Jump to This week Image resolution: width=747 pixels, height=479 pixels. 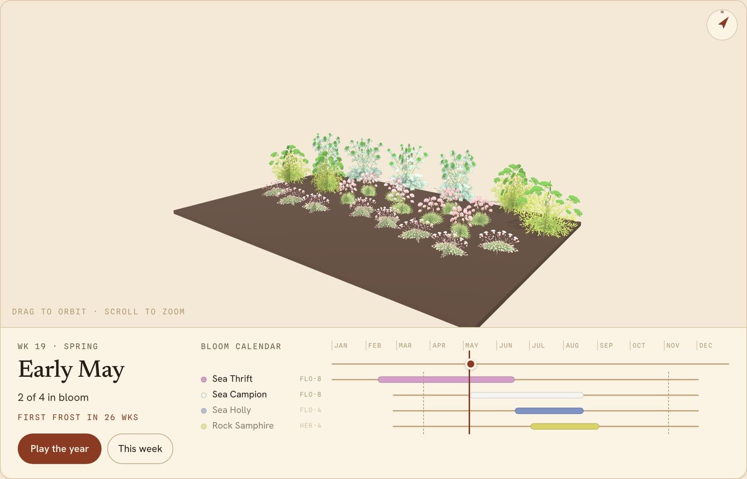140,449
